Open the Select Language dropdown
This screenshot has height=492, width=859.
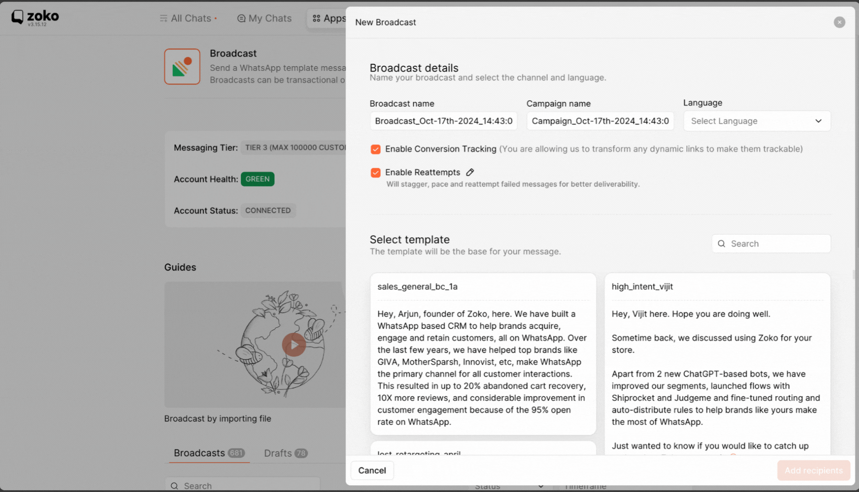pos(756,121)
